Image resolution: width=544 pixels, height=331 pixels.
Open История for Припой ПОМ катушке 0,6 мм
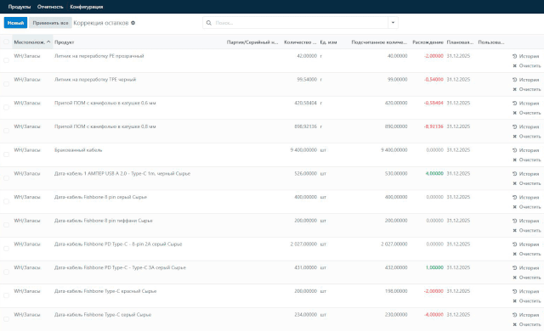525,104
